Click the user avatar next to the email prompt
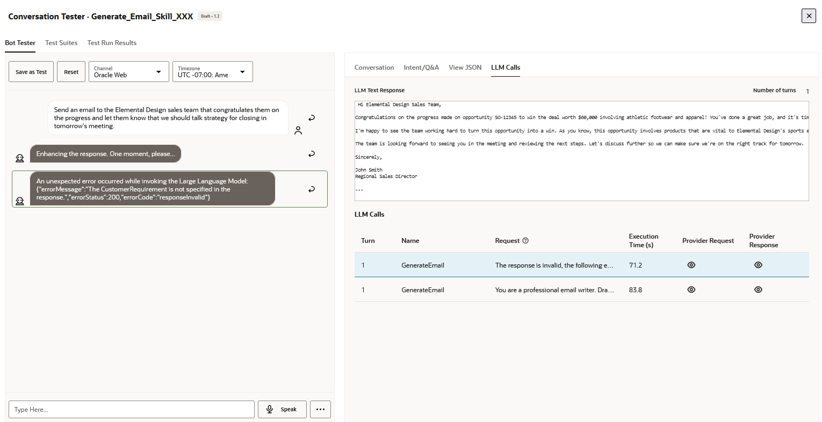This screenshot has width=822, height=422. (x=298, y=130)
